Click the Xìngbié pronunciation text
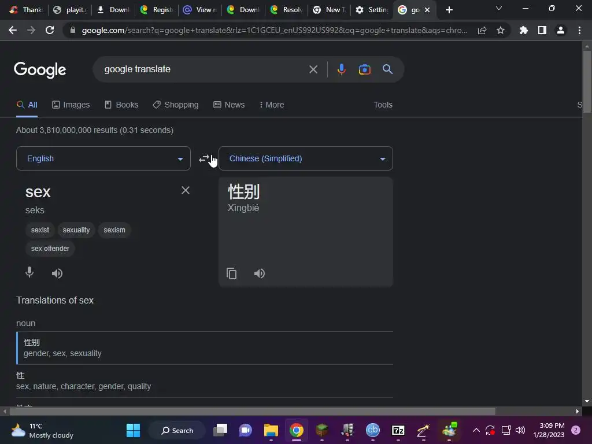This screenshot has width=592, height=444. pyautogui.click(x=243, y=208)
